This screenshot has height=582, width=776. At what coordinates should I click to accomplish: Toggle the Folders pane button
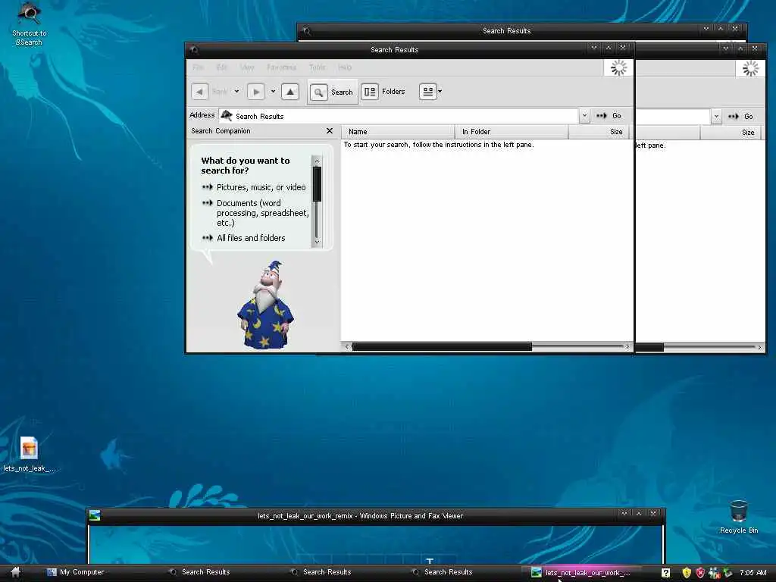tap(383, 92)
